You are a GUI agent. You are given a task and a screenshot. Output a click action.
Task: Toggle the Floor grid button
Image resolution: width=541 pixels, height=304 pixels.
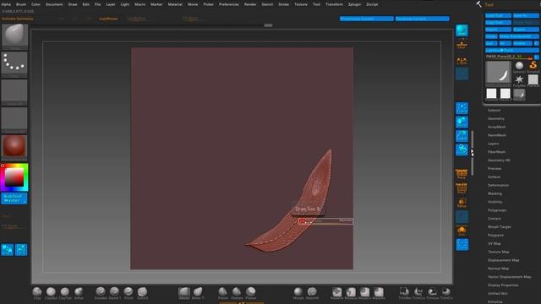click(x=462, y=45)
